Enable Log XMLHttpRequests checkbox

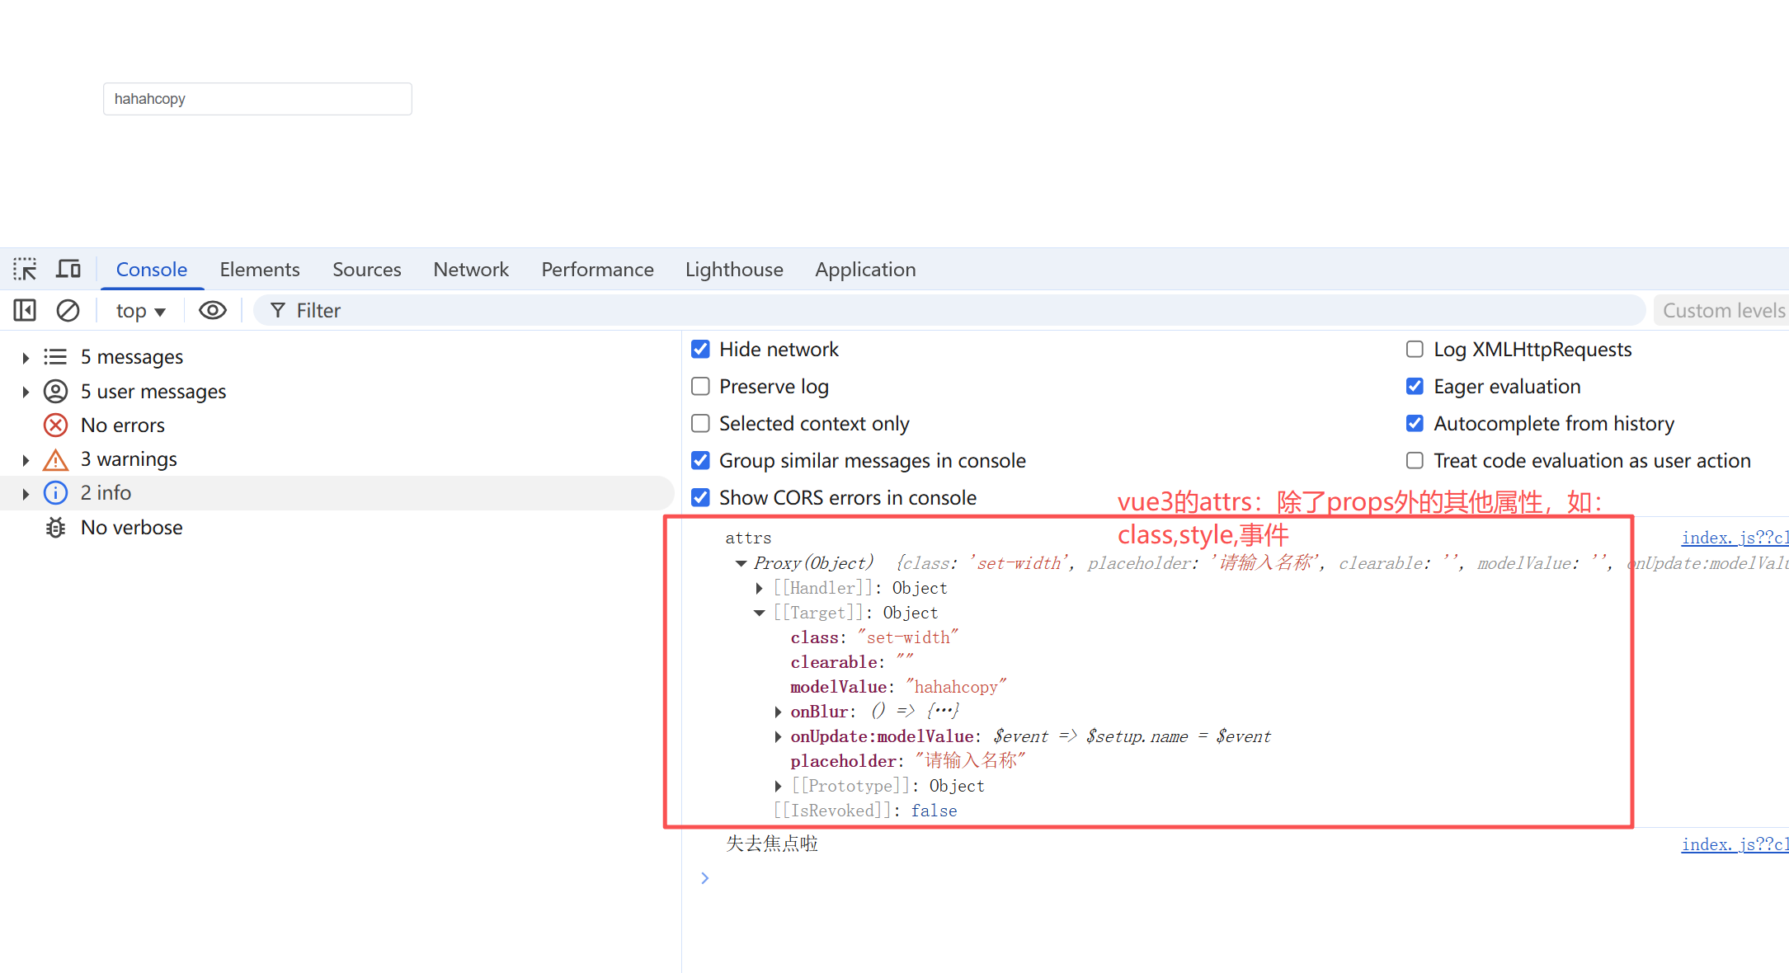(x=1415, y=350)
